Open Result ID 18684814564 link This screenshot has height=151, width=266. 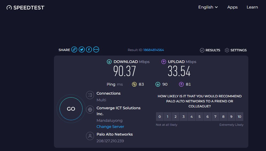pos(154,50)
